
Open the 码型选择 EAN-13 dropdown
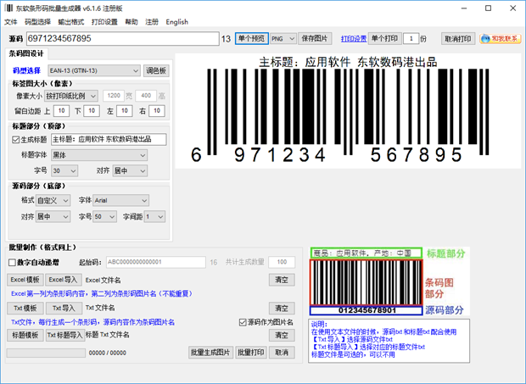(94, 70)
